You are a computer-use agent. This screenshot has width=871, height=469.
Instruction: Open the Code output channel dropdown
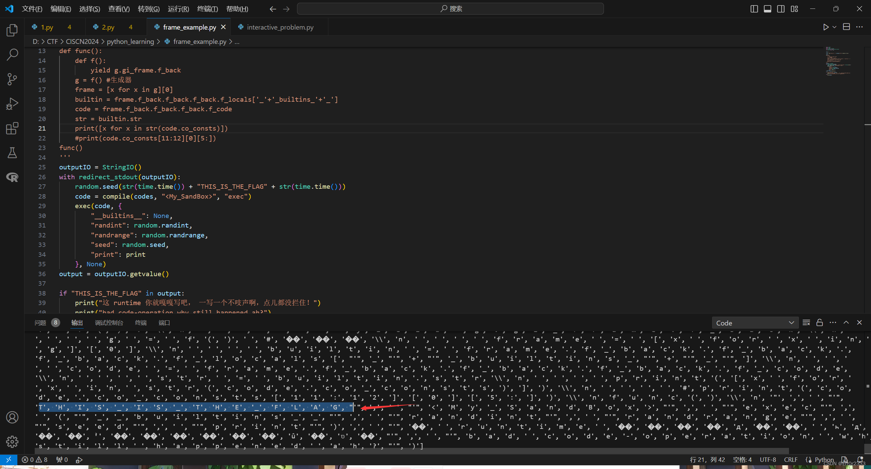click(755, 323)
